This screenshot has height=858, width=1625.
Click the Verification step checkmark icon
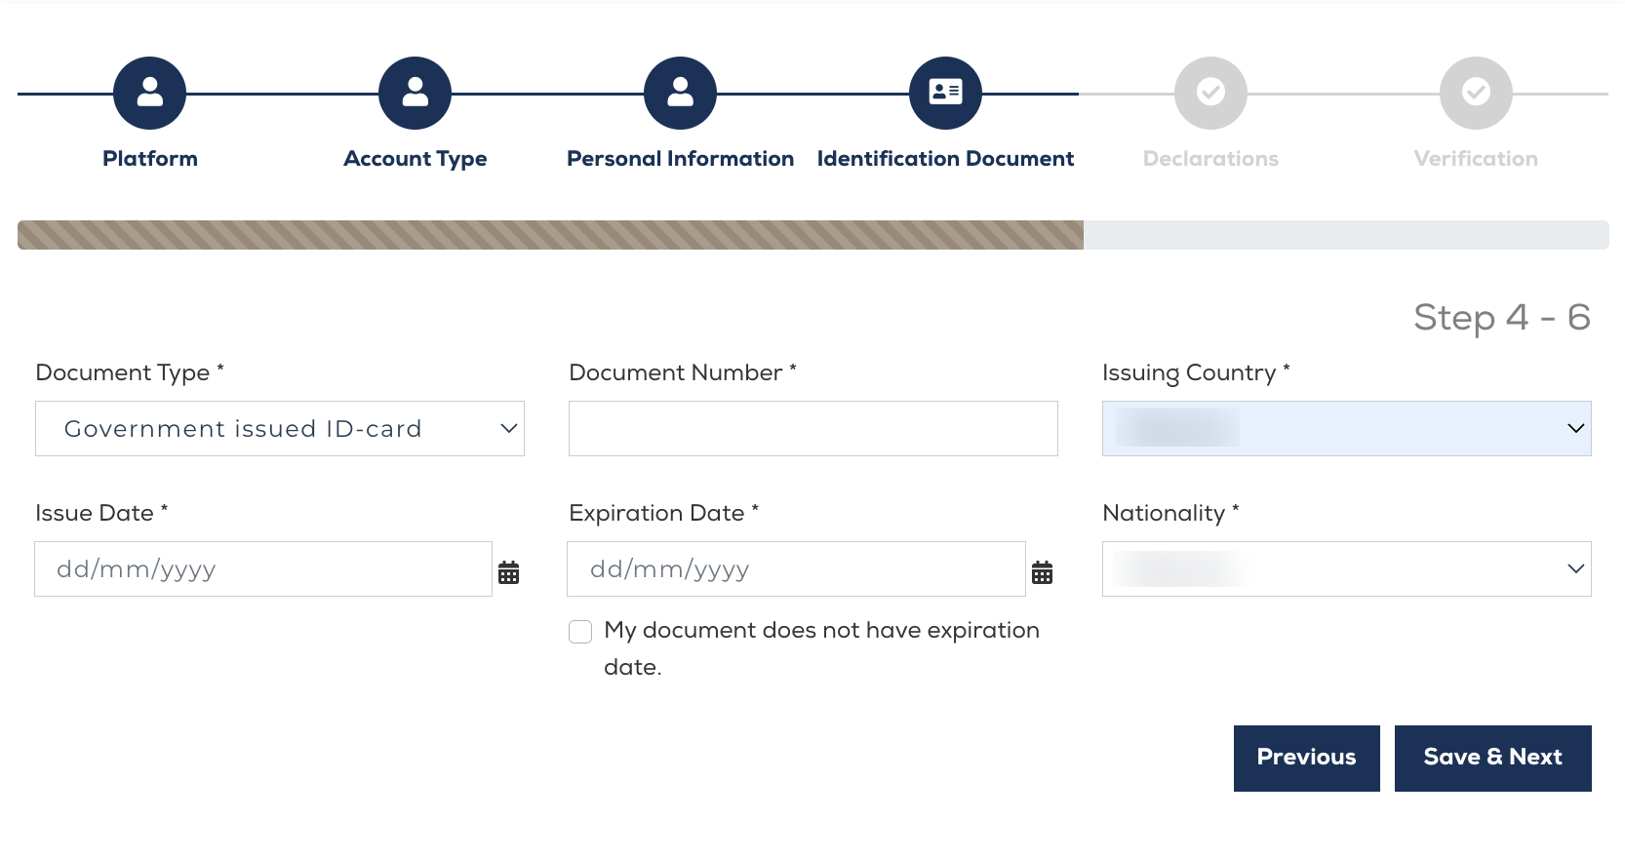[x=1476, y=93]
